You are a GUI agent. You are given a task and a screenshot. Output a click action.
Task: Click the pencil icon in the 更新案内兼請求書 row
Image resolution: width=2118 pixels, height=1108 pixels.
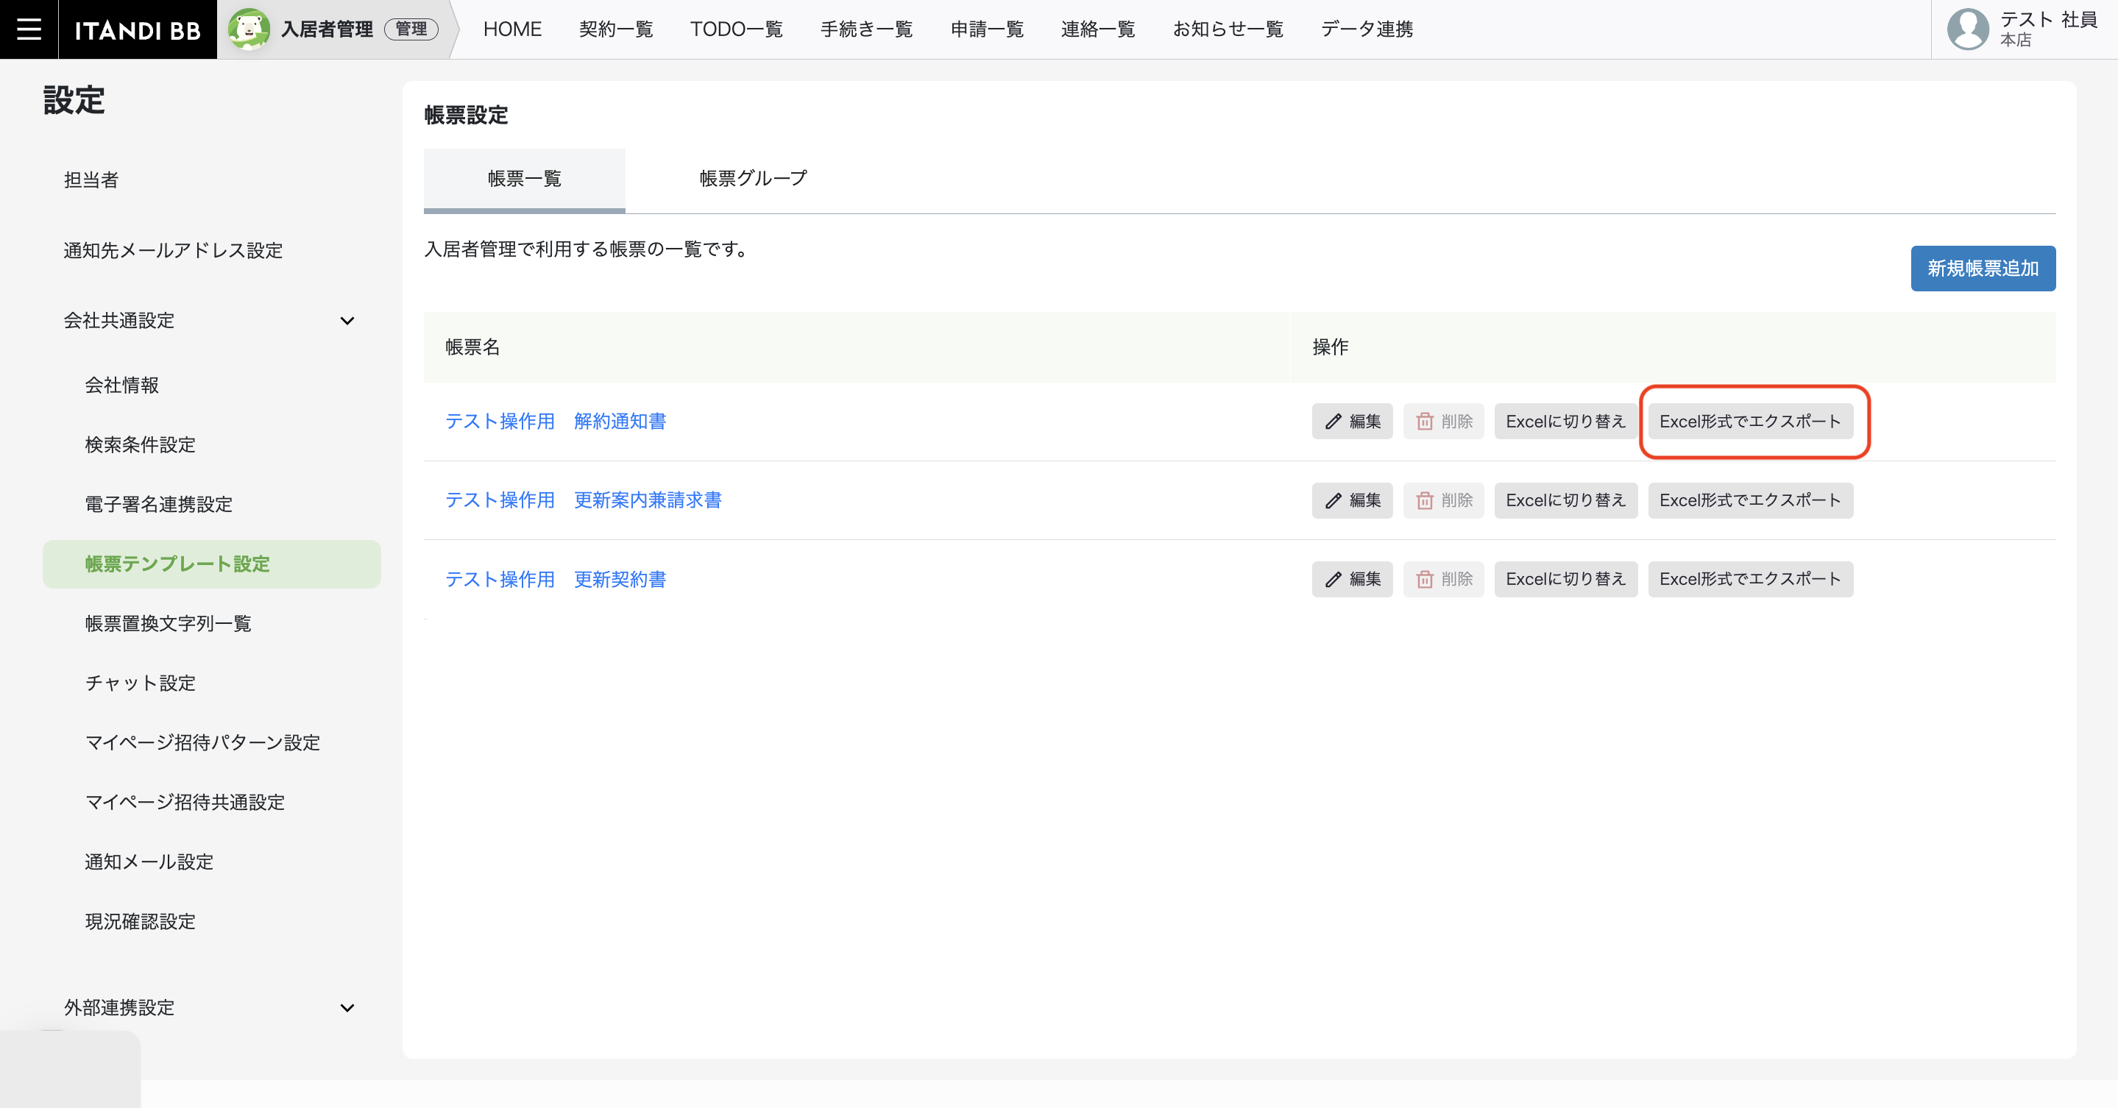[x=1333, y=500]
